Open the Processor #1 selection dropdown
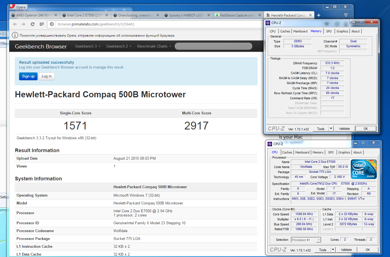This screenshot has width=390, height=257. click(x=306, y=240)
